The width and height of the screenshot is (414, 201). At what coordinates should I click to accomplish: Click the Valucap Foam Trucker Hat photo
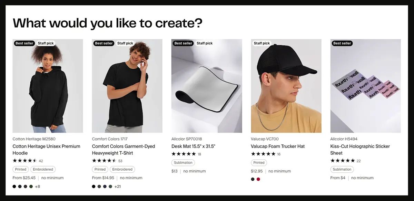pyautogui.click(x=286, y=86)
